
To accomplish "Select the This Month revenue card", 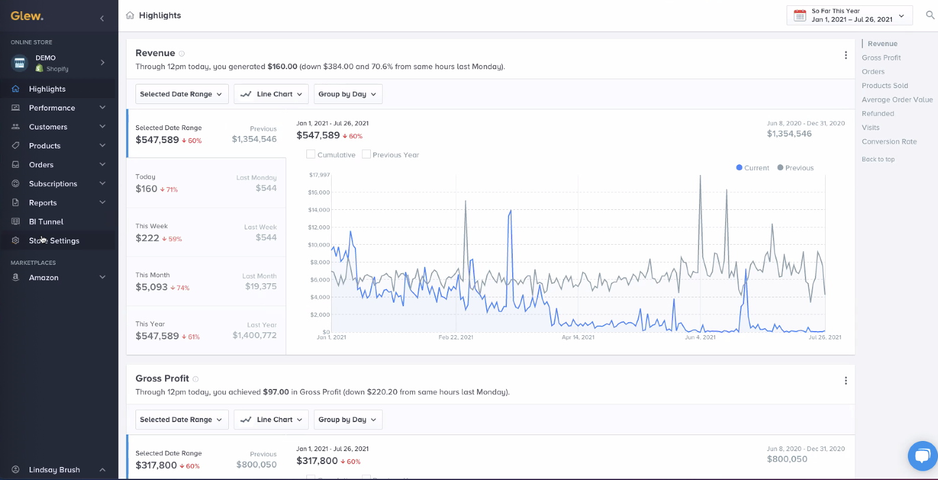I will coord(206,281).
